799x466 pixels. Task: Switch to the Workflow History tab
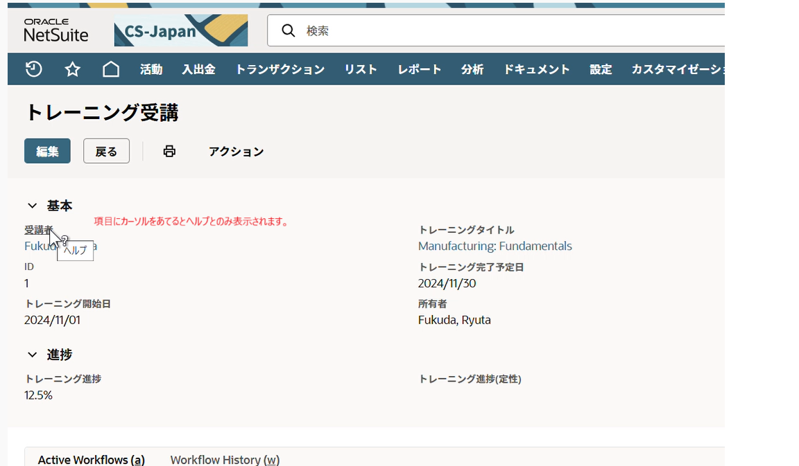point(225,459)
